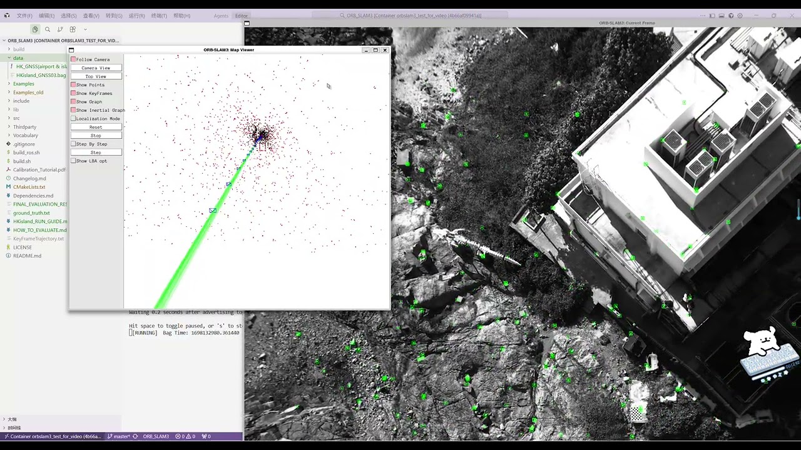The image size is (801, 450).
Task: Open the Explorer view icon
Action: [35, 29]
